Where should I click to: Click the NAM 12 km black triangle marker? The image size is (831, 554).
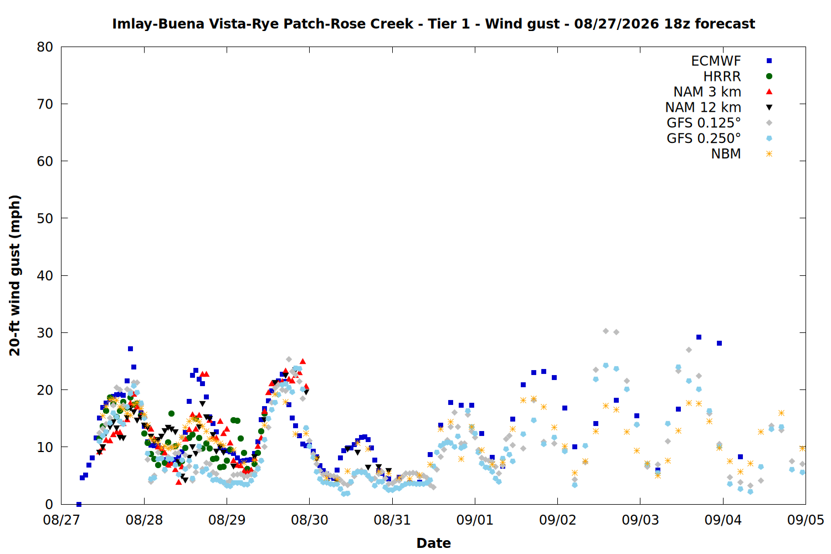coord(769,107)
